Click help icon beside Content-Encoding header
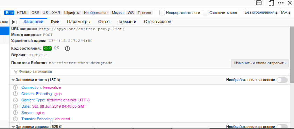The width and height of the screenshot is (294, 129). tap(15, 94)
